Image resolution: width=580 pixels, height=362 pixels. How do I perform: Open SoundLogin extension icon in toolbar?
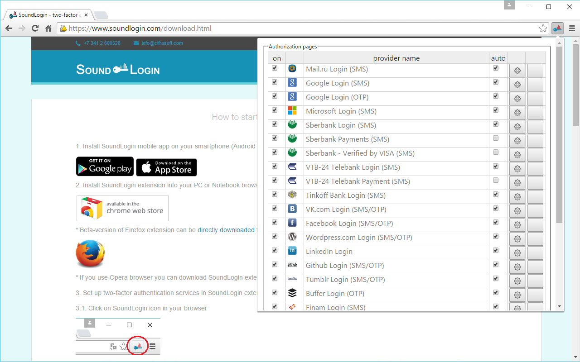558,29
